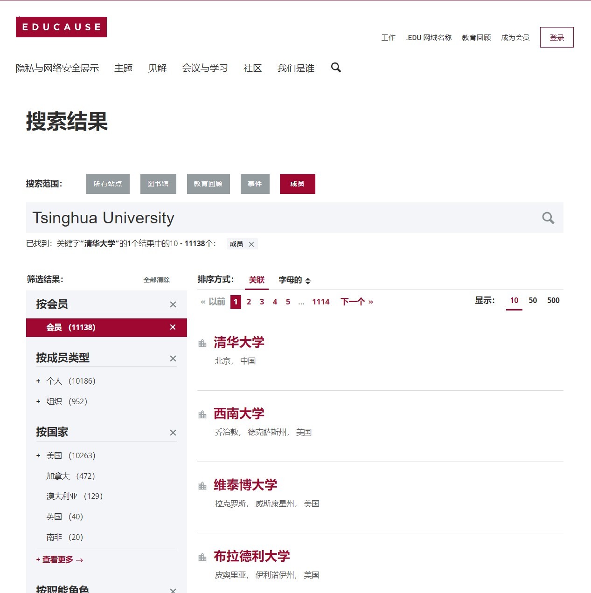Click the EDUCAUSE logo
The image size is (591, 593).
point(61,27)
